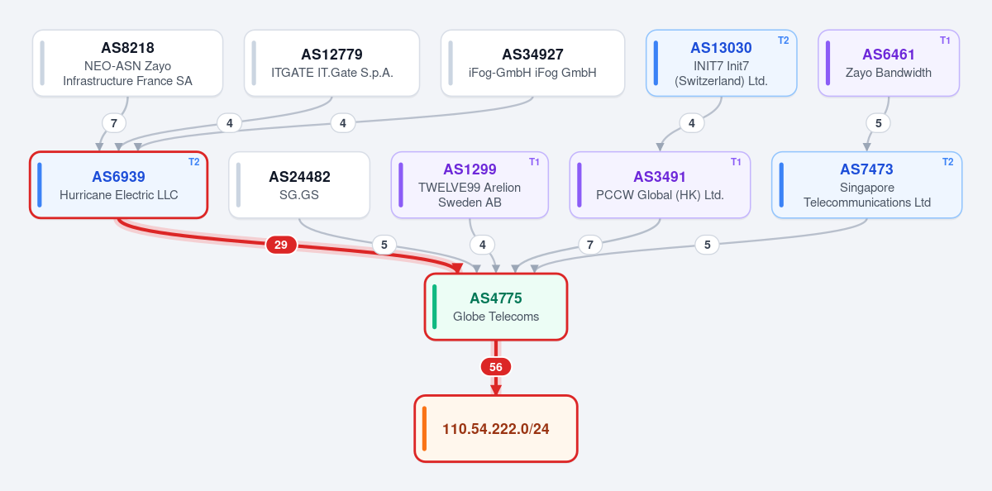
Task: Select the AS24482 SG.GS node
Action: coord(299,185)
